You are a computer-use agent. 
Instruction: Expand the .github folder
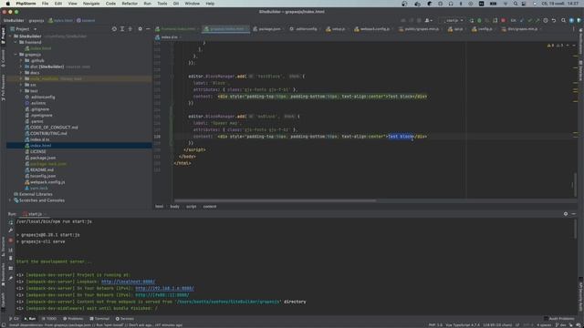click(21, 61)
